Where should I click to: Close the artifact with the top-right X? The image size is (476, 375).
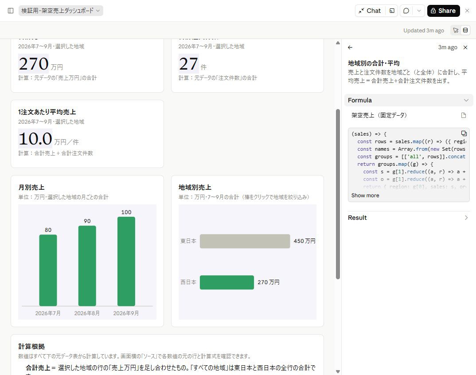point(468,11)
